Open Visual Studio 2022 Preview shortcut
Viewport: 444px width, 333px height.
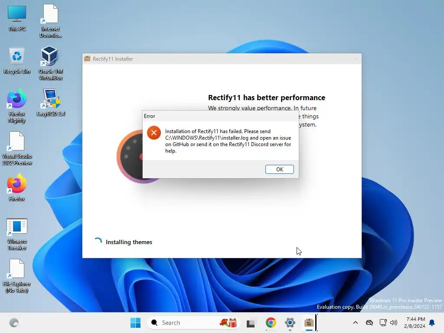tap(17, 148)
